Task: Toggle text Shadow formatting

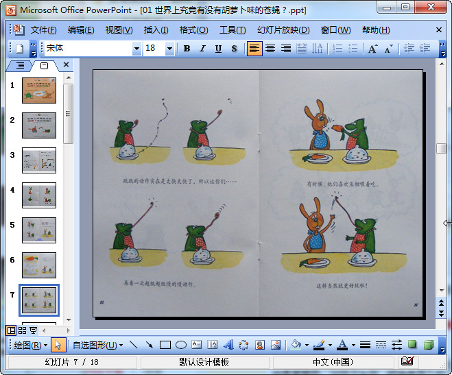Action: tap(234, 49)
